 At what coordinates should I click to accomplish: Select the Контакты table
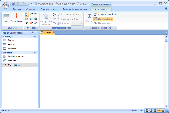tap(20, 49)
